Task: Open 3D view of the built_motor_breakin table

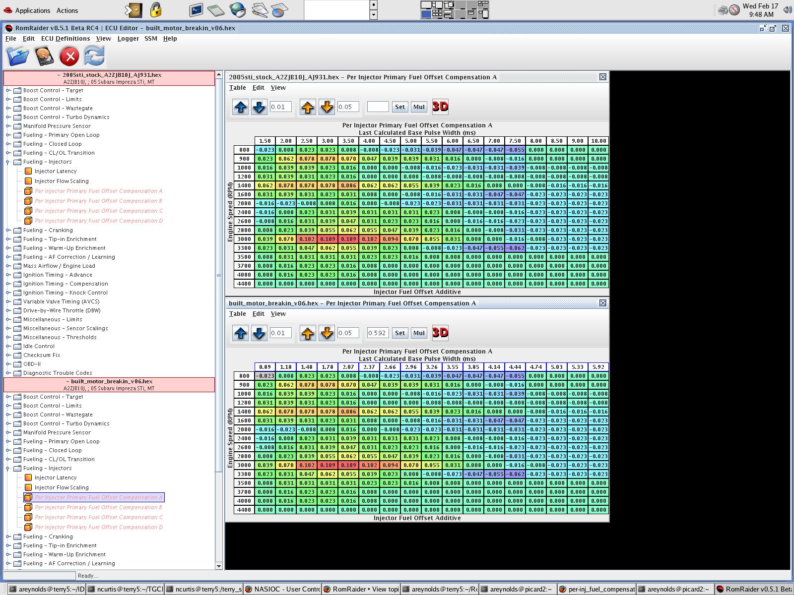Action: point(440,333)
